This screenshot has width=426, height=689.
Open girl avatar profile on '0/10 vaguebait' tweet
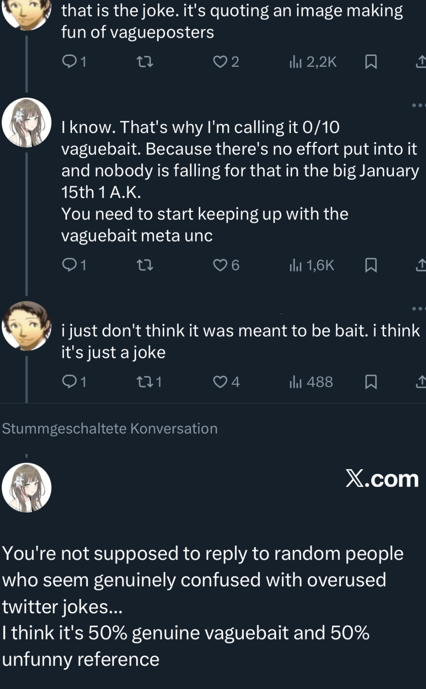pos(27,123)
